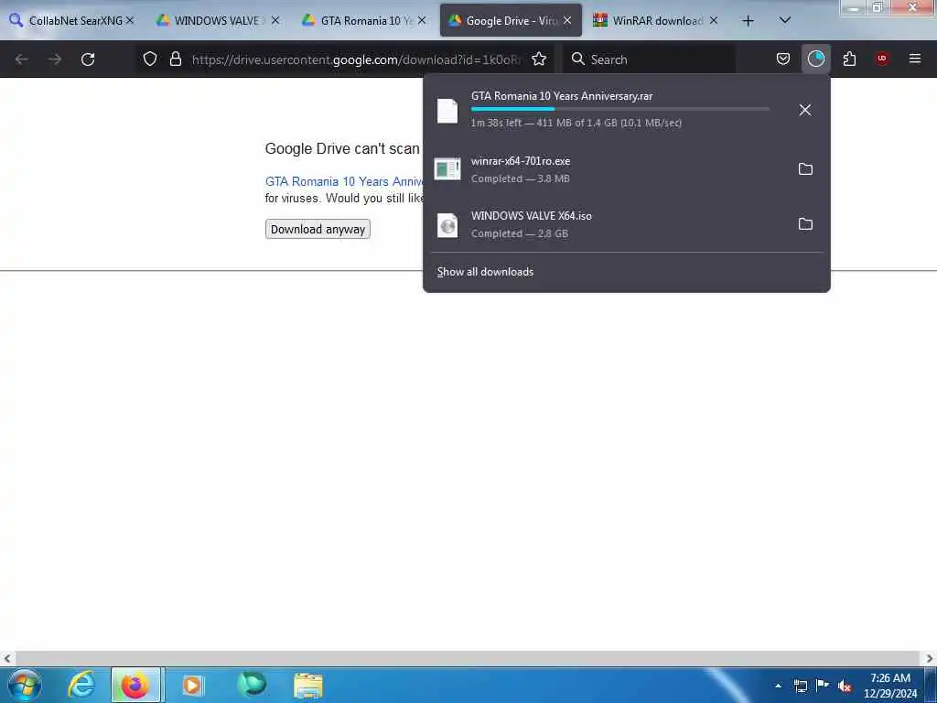Image resolution: width=937 pixels, height=703 pixels.
Task: Focus the URL address bar
Action: pyautogui.click(x=356, y=59)
